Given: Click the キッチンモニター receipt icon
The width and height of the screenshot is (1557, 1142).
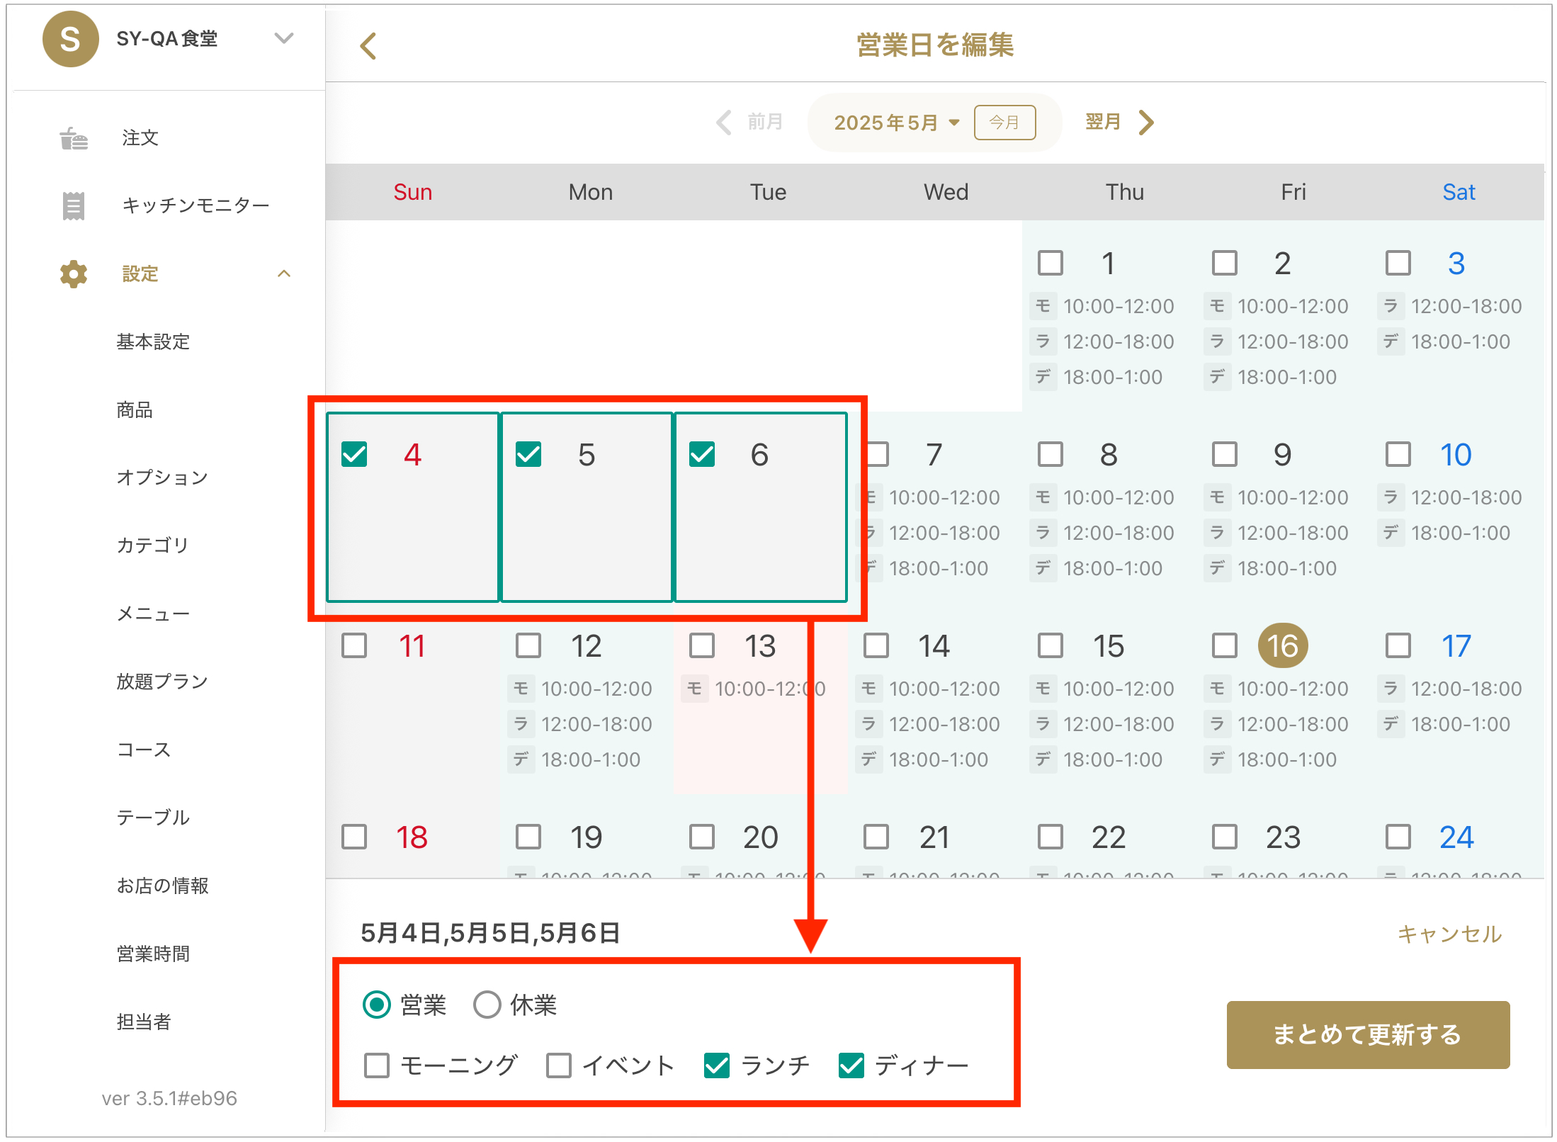Looking at the screenshot, I should click(x=74, y=205).
